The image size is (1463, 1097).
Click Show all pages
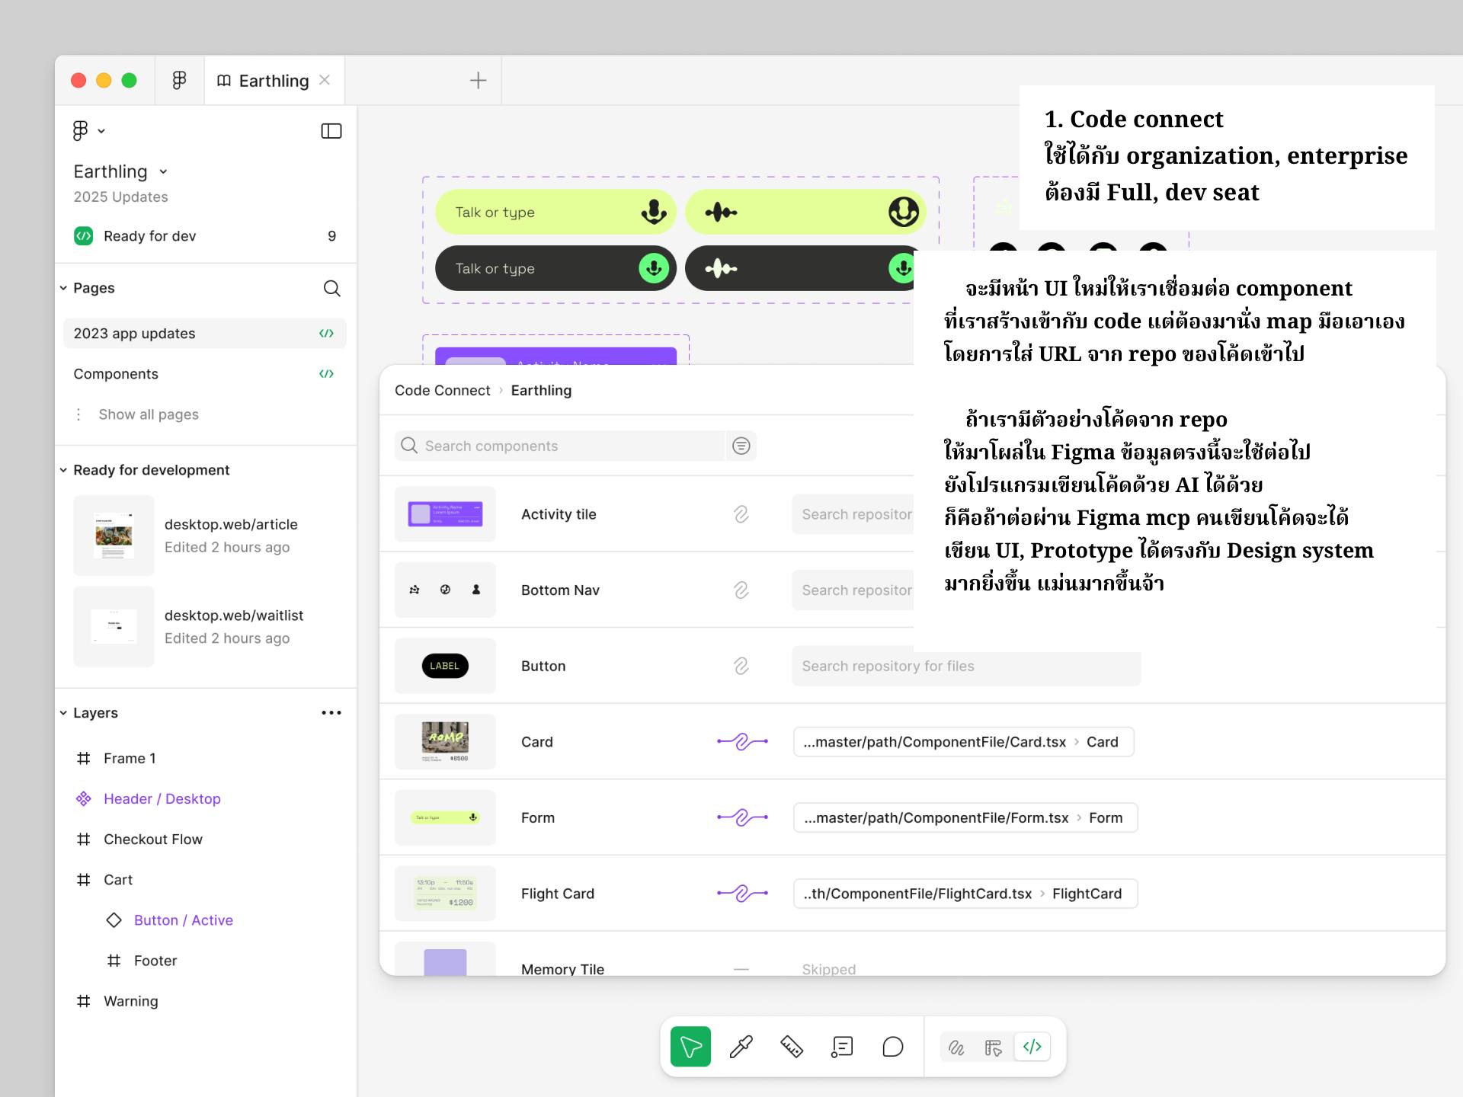pyautogui.click(x=149, y=414)
